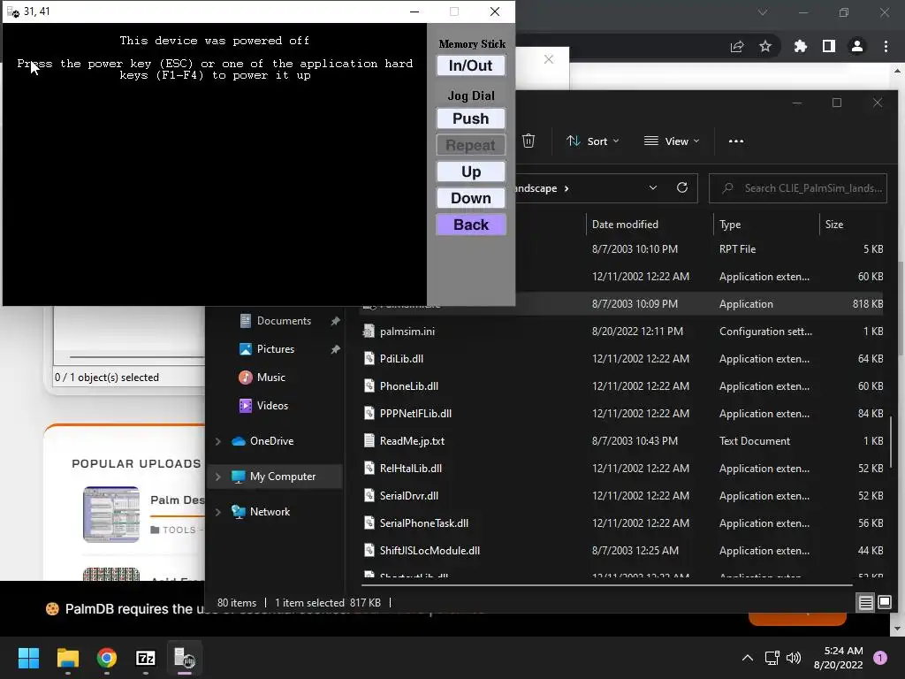
Task: Click the Search CLIE_PalmSim_landscape field
Action: [x=798, y=188]
